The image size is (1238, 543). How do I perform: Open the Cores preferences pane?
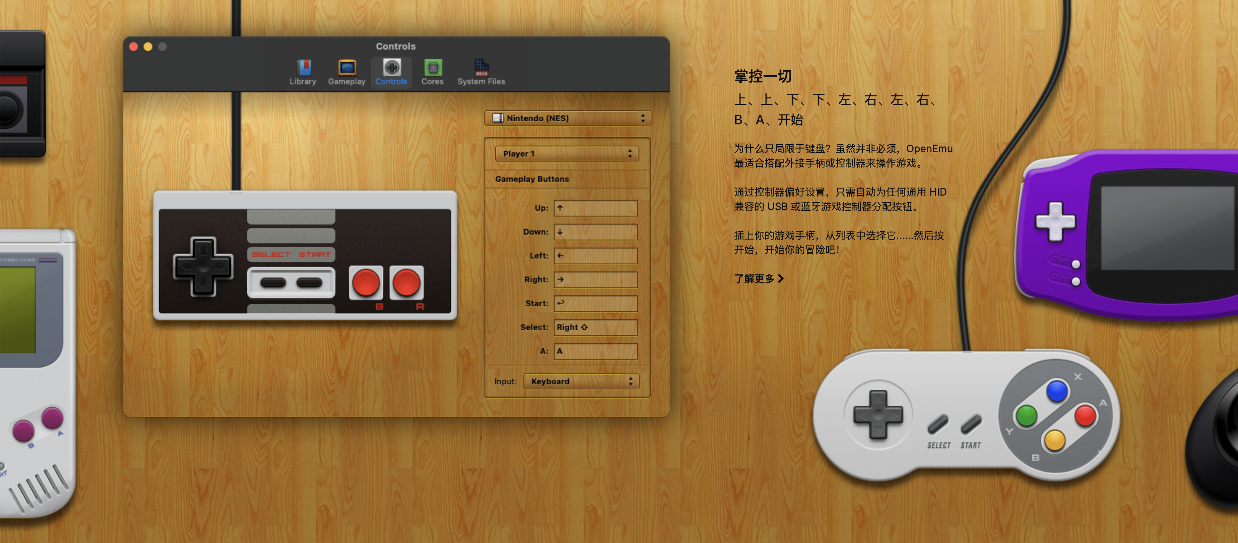click(x=432, y=71)
